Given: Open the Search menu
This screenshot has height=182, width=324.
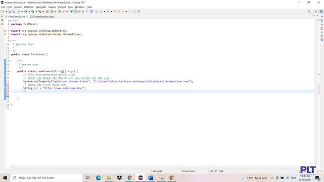Looking at the screenshot, I should pyautogui.click(x=52, y=7).
